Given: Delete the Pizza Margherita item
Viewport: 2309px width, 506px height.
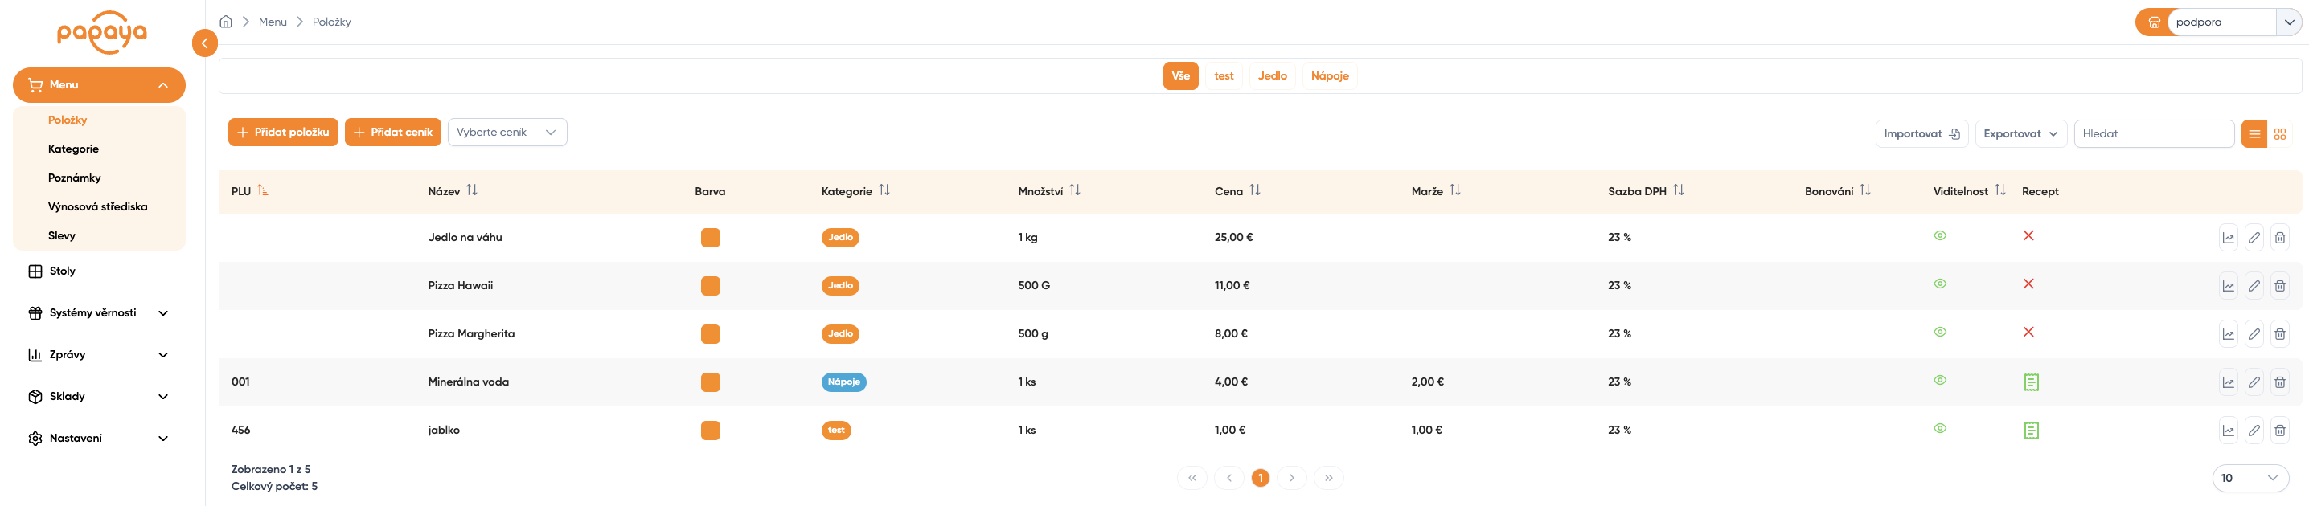Looking at the screenshot, I should tap(2279, 334).
